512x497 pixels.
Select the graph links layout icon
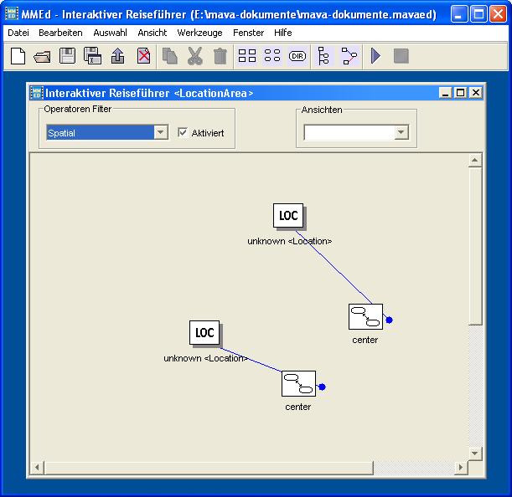pyautogui.click(x=349, y=56)
